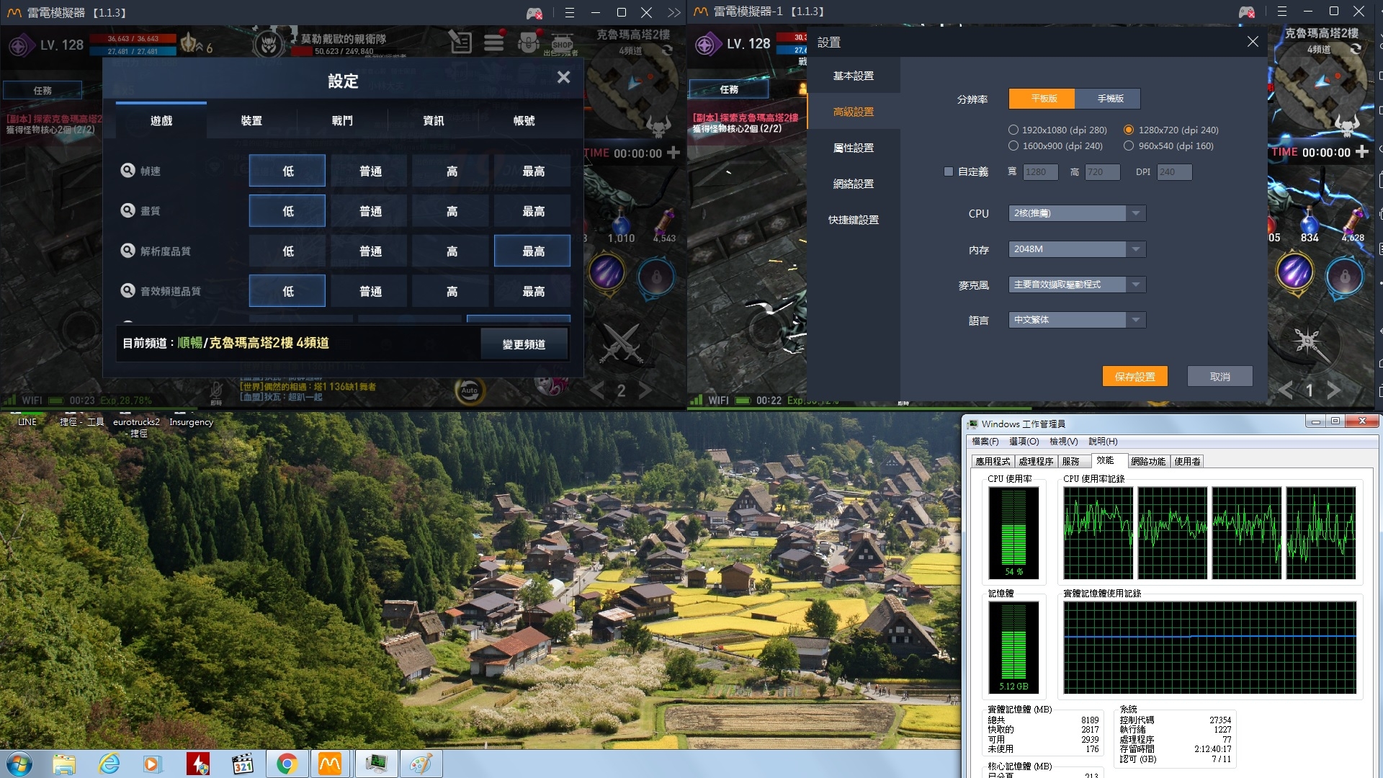
Task: Open the Paint icon on taskbar
Action: click(x=421, y=764)
